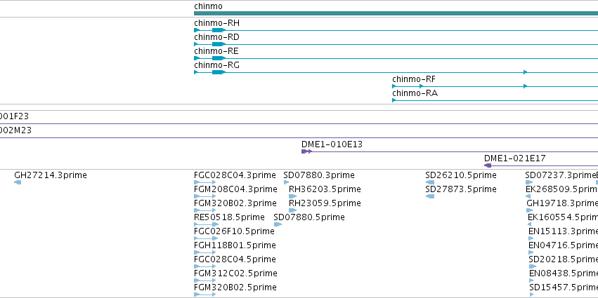598x298 pixels.
Task: Select the DME1-021E17 clone arrow glyph
Action: pos(488,165)
